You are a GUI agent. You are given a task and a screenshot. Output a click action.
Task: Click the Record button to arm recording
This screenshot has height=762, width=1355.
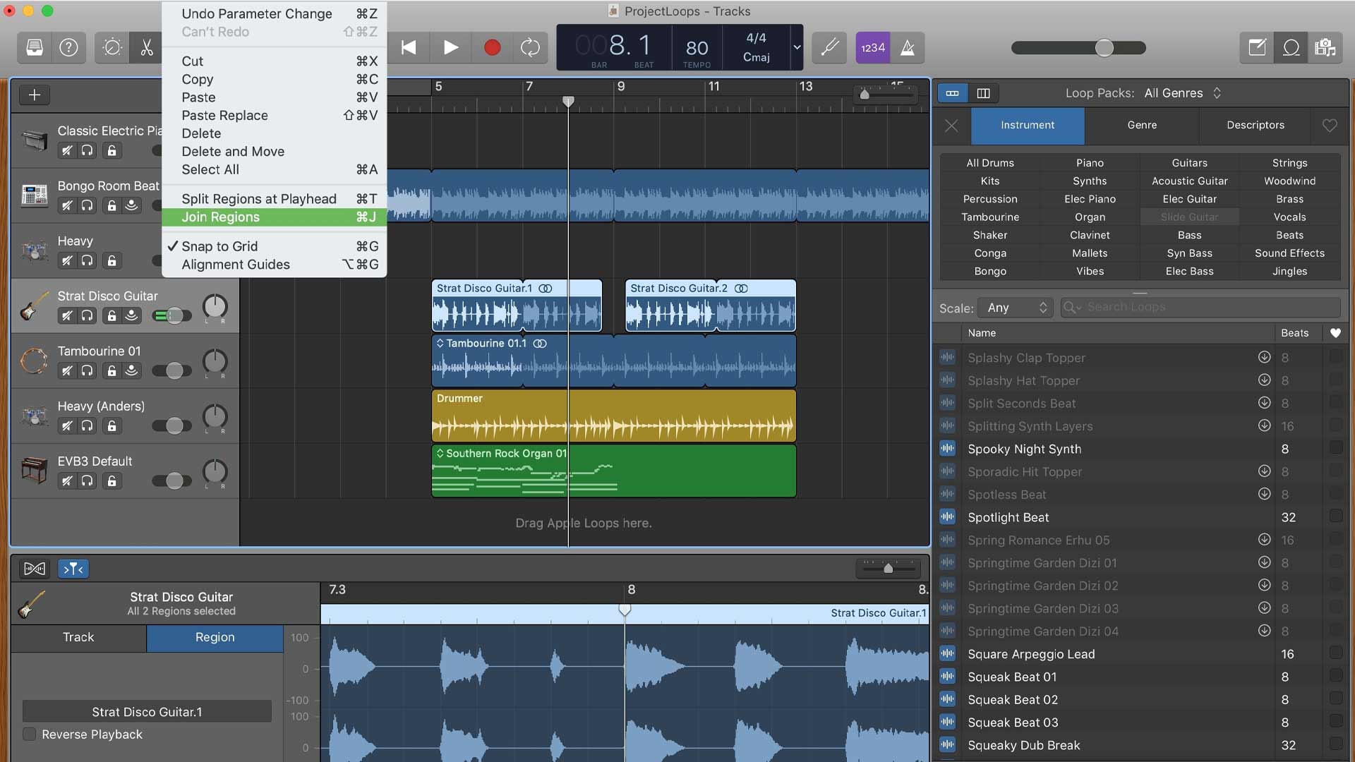490,47
